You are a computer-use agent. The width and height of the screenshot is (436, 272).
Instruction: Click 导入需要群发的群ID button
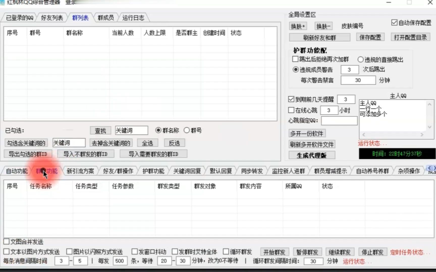click(153, 154)
